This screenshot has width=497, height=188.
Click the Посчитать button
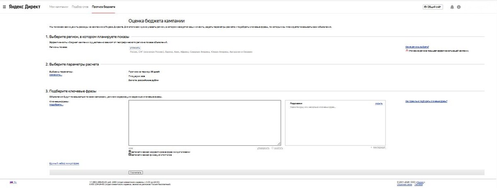pos(135,172)
